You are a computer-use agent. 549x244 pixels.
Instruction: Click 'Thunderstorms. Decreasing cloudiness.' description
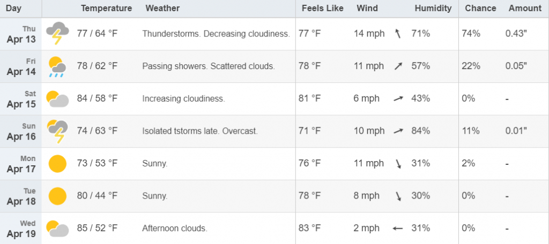point(216,34)
